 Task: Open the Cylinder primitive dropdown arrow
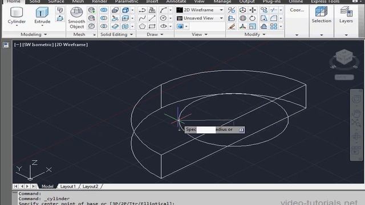tap(17, 26)
